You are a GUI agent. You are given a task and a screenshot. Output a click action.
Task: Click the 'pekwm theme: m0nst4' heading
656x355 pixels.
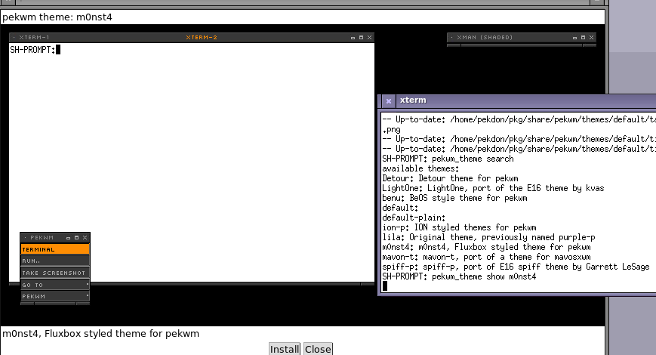(x=57, y=17)
